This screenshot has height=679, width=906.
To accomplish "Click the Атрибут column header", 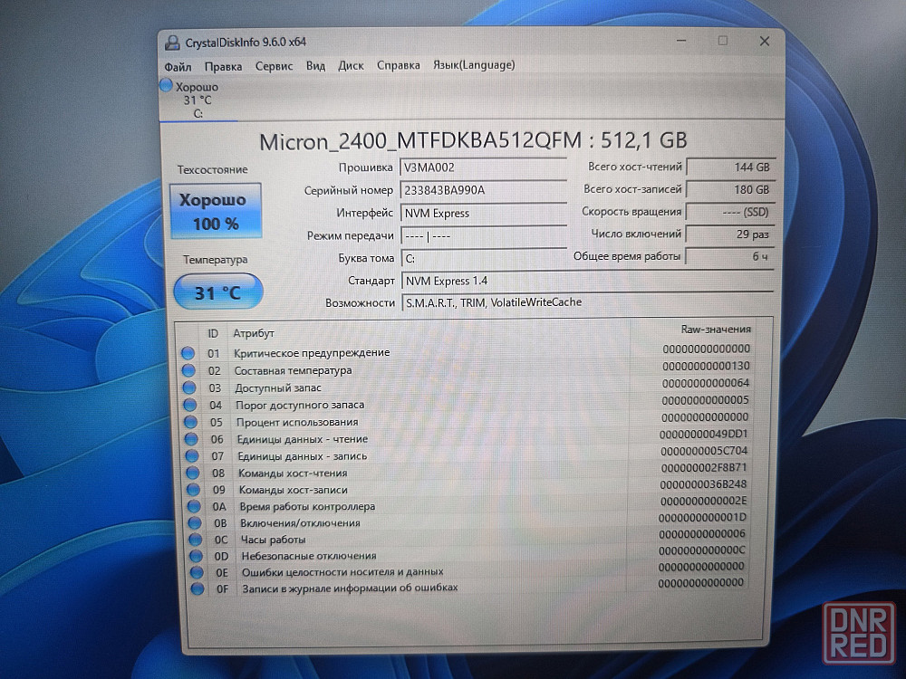I will pos(253,333).
